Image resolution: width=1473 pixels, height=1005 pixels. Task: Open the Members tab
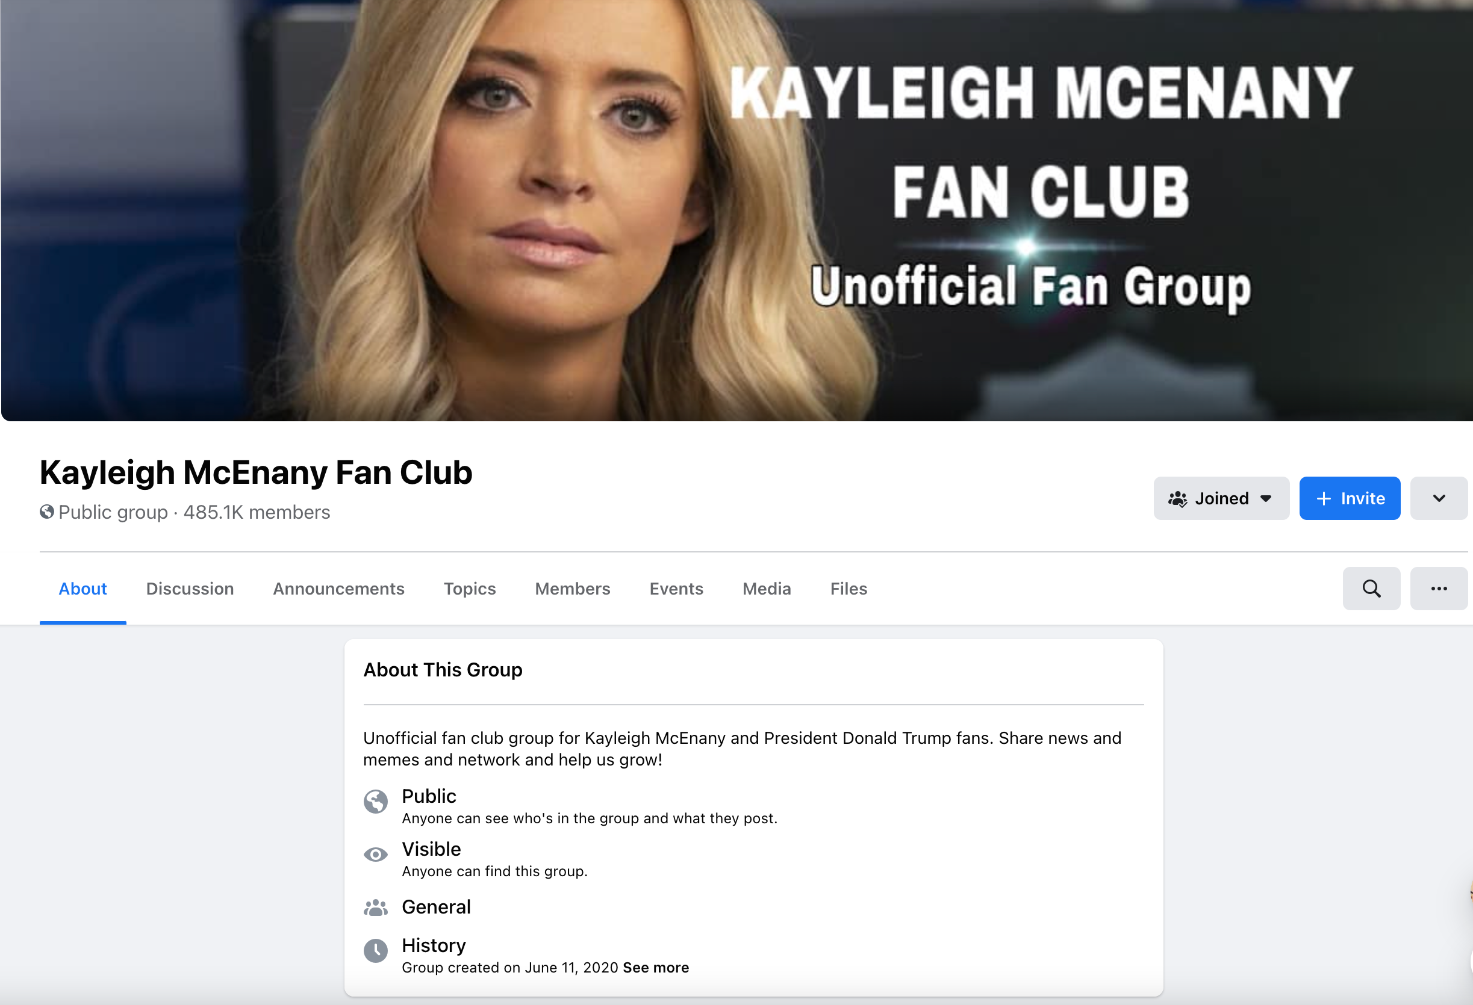[x=572, y=589]
